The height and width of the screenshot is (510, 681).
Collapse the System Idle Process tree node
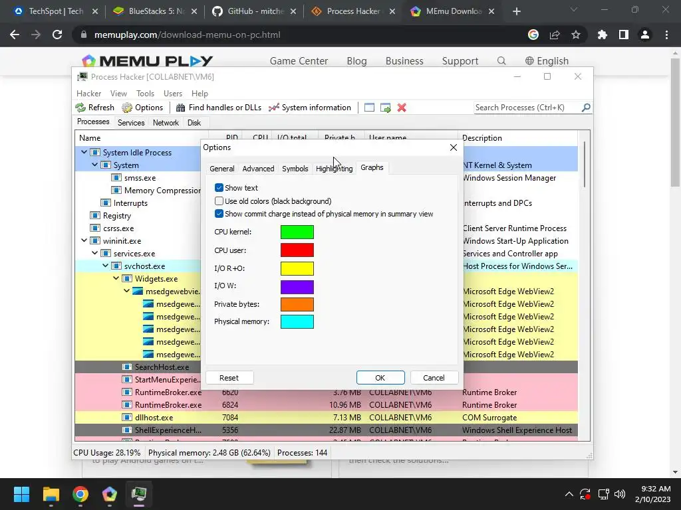click(x=84, y=152)
